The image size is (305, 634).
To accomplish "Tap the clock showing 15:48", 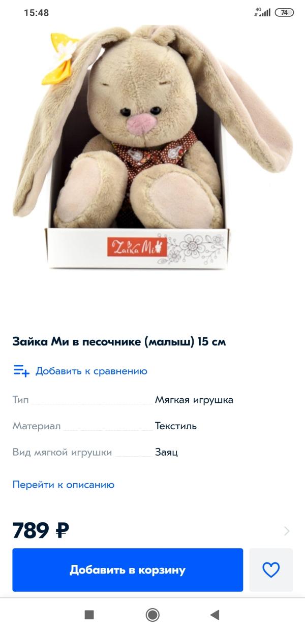I will [x=37, y=13].
